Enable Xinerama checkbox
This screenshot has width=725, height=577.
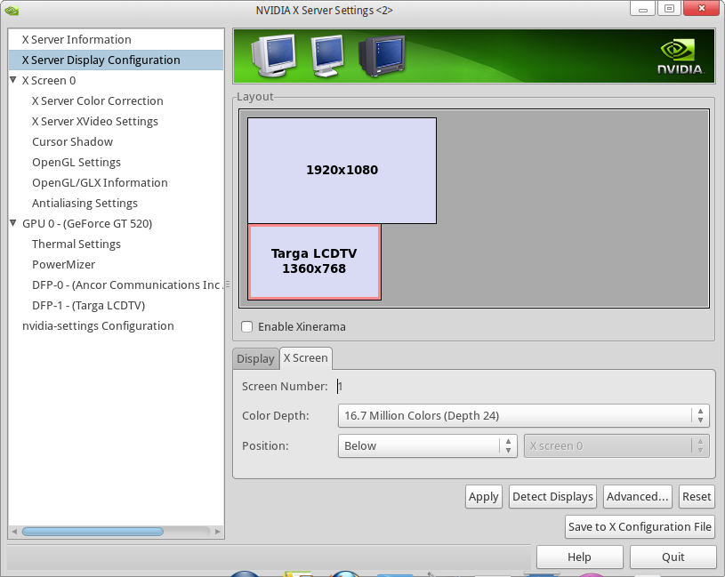click(x=247, y=326)
